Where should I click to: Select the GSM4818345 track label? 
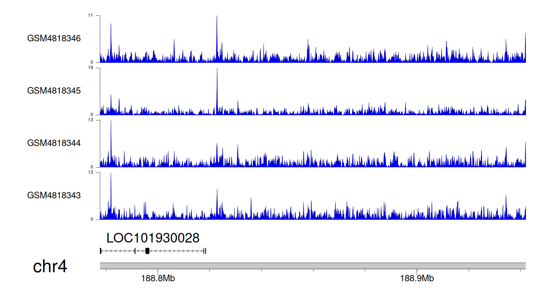point(54,91)
